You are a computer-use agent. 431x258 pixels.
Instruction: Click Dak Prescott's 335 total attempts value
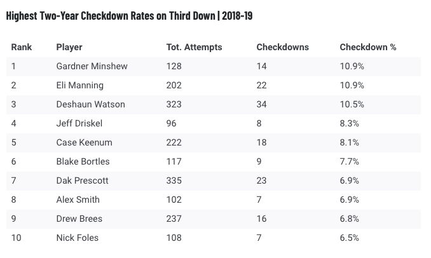173,180
